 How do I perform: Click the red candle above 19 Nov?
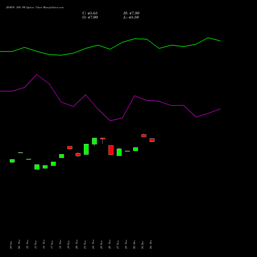point(70,148)
